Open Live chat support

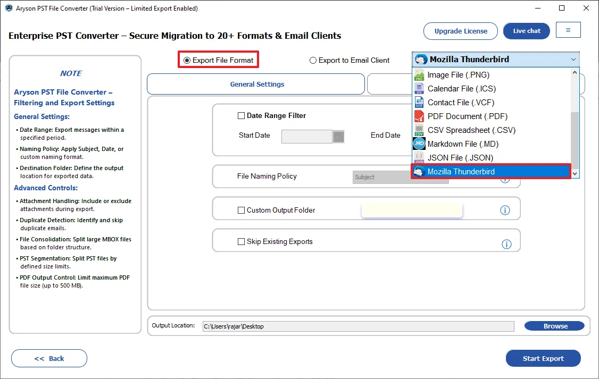[x=527, y=31]
